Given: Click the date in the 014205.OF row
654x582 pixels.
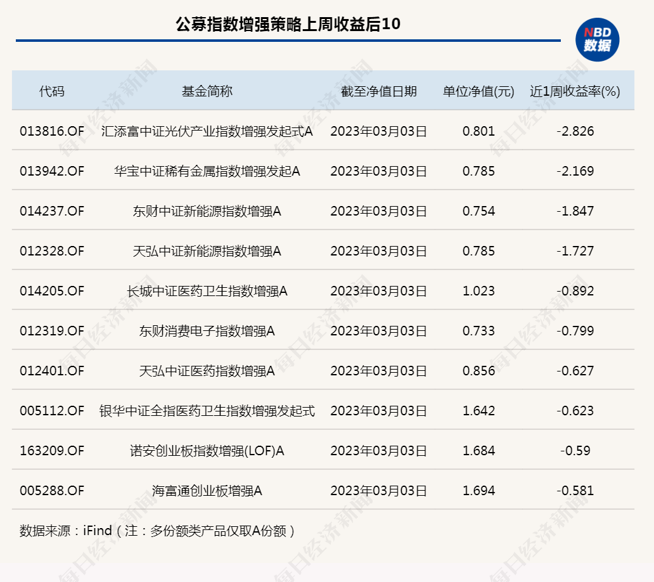Looking at the screenshot, I should (x=379, y=291).
